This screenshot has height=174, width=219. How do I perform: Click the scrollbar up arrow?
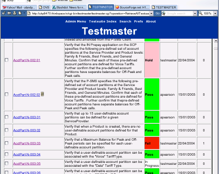point(216,41)
